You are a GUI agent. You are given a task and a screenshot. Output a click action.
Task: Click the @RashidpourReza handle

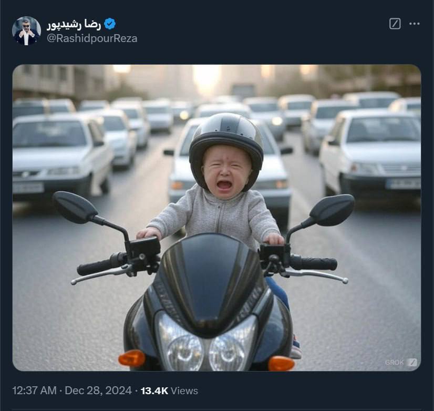(x=92, y=38)
